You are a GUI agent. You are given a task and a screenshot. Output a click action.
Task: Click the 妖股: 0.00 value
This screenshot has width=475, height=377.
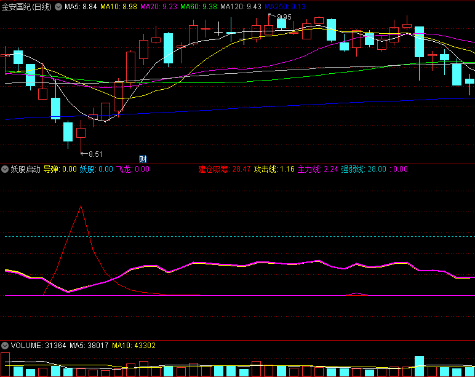[x=97, y=169]
